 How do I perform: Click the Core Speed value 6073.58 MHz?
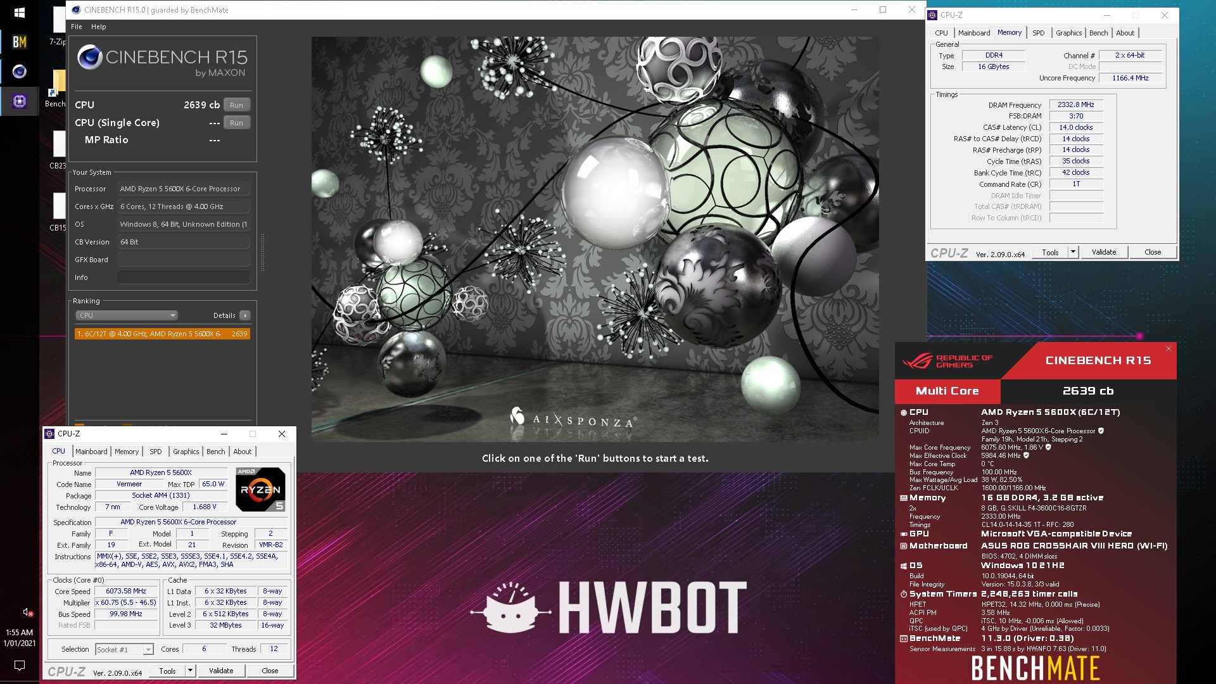(126, 592)
